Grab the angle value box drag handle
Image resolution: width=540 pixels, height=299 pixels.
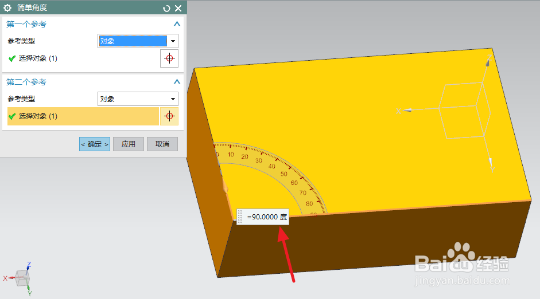(x=240, y=217)
